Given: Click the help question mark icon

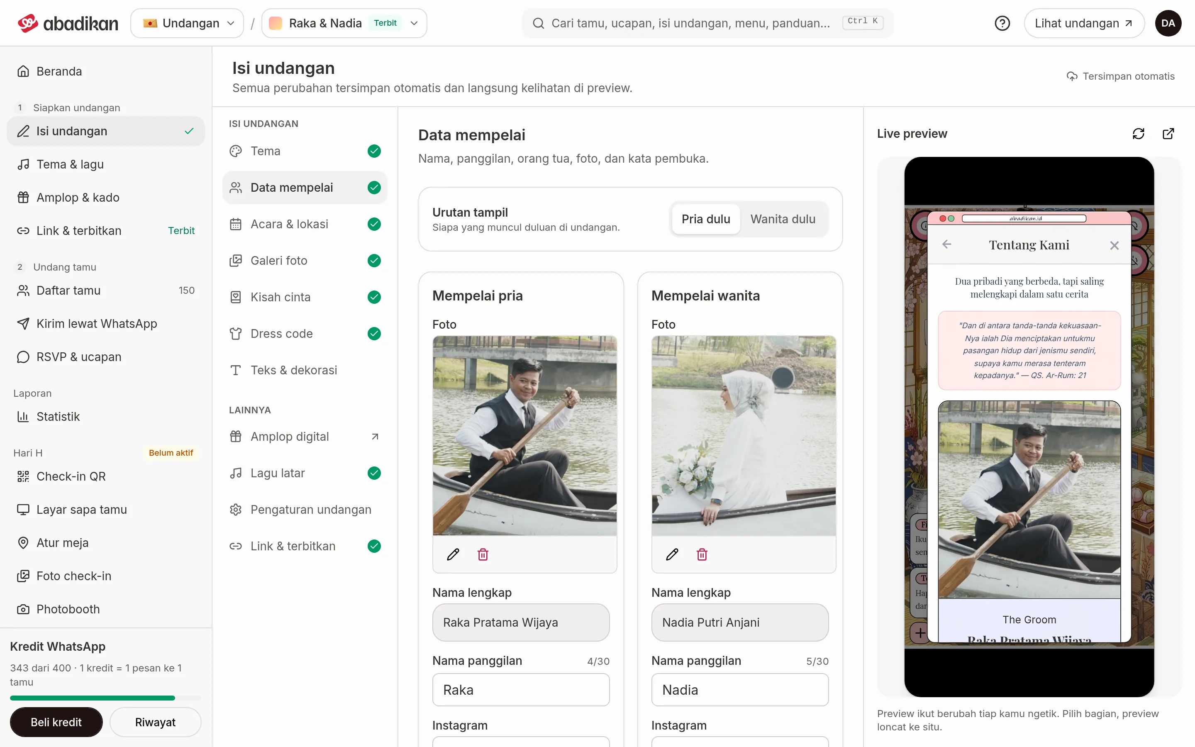Looking at the screenshot, I should click(x=1002, y=23).
